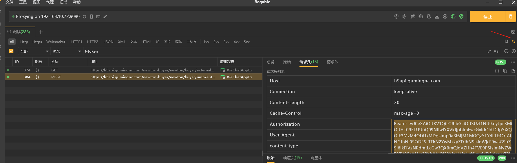Open the terminal icon in proxy bar
This screenshot has height=163, width=517.
coord(98,16)
